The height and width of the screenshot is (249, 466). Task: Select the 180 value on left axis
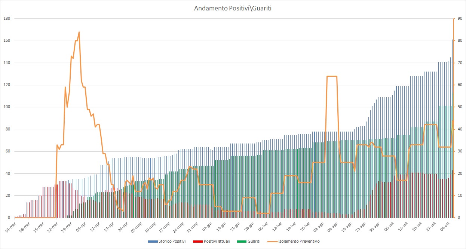(6, 18)
